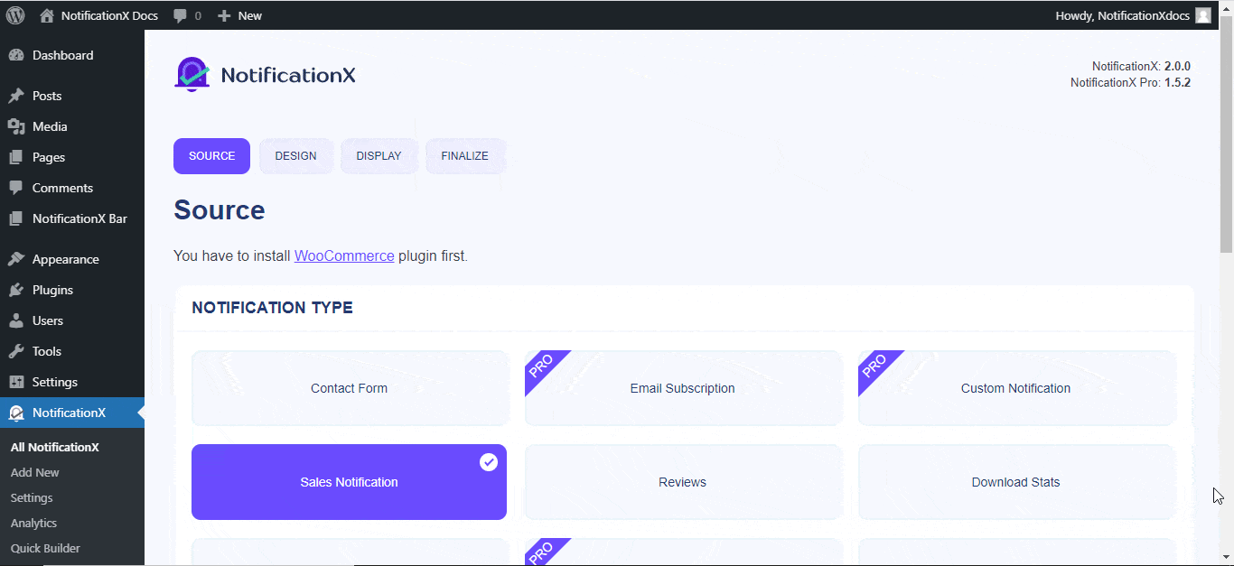Open WordPress Settings menu
Image resolution: width=1234 pixels, height=566 pixels.
coord(72,382)
